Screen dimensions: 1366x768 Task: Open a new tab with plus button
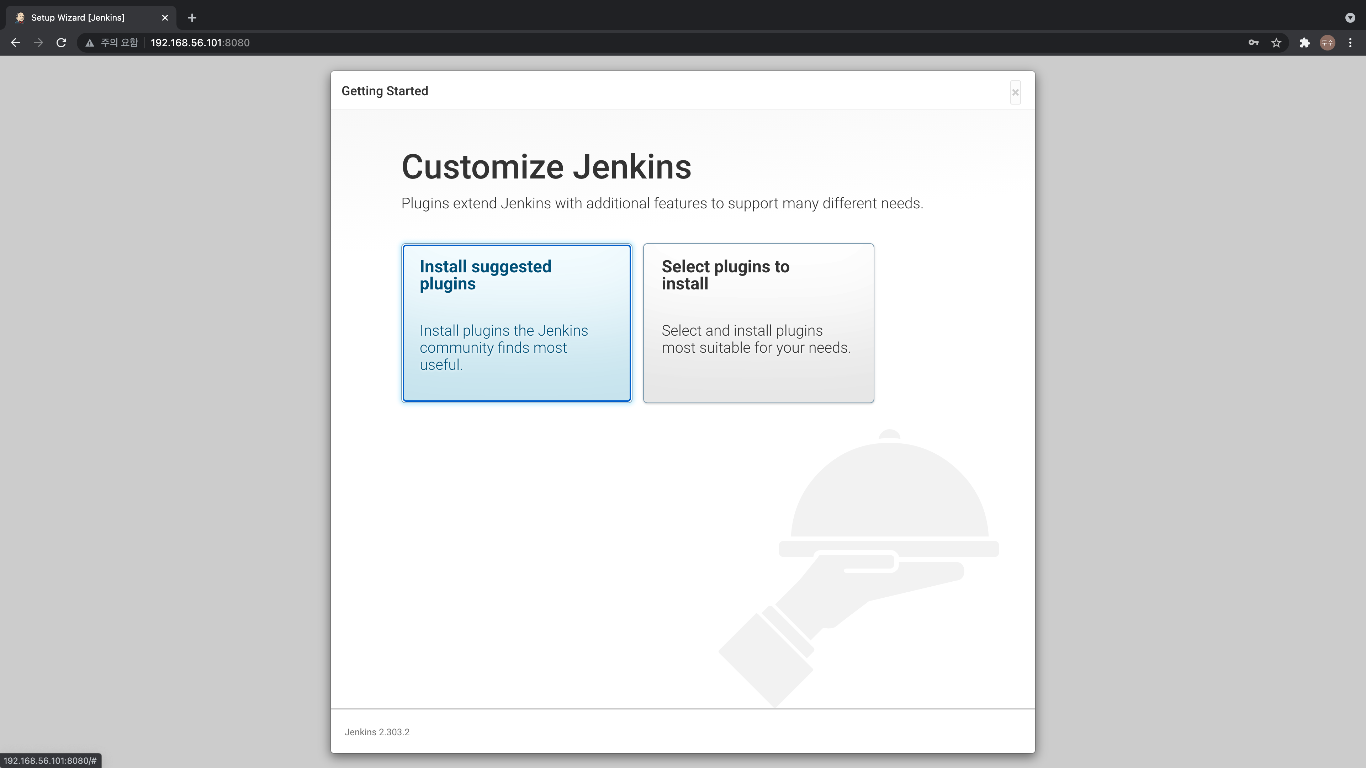pos(192,17)
